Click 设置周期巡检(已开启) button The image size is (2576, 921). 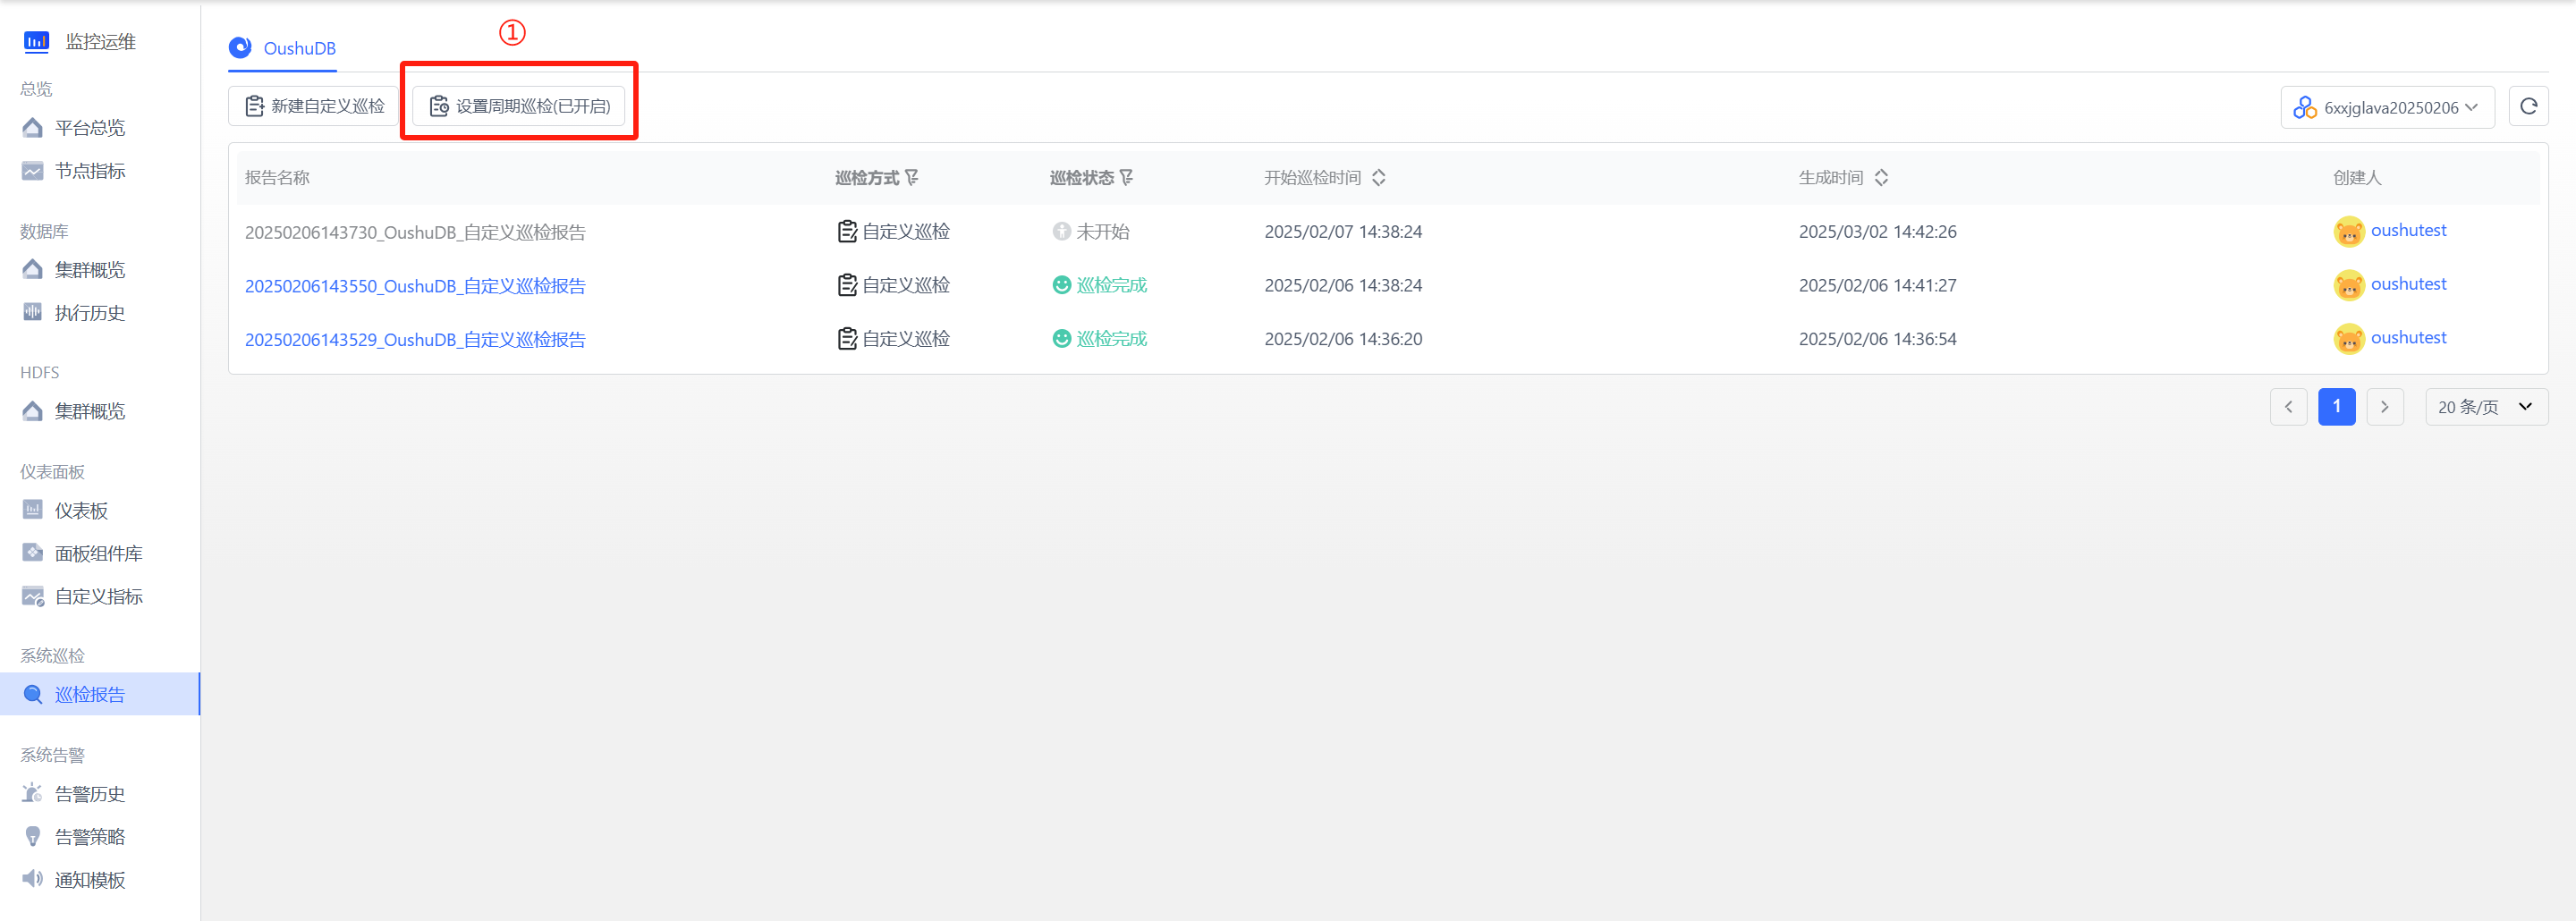coord(519,106)
